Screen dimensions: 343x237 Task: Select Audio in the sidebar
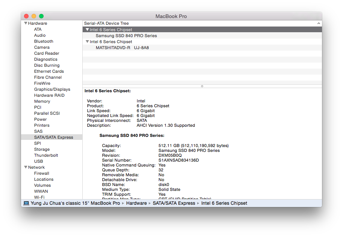click(40, 35)
